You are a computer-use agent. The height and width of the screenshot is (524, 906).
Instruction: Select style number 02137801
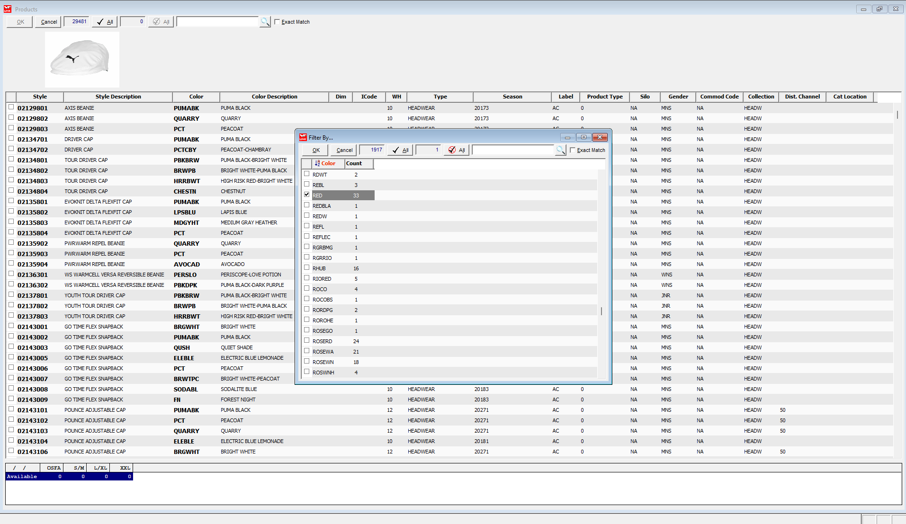tap(33, 296)
